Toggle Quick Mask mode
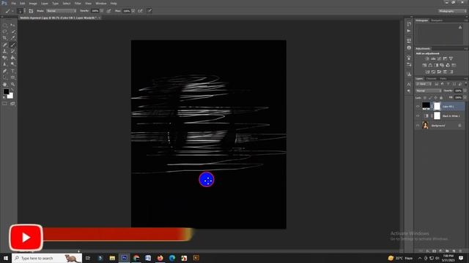The image size is (469, 263). pos(5,104)
